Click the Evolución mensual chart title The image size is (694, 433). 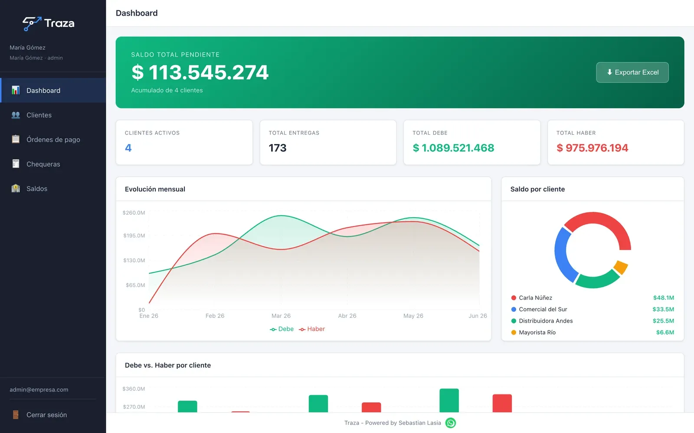155,189
